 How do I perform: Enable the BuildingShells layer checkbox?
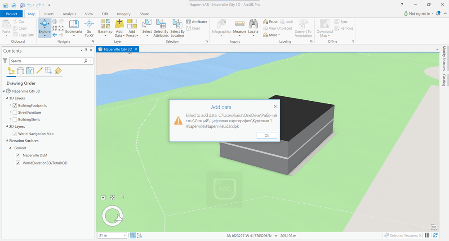point(15,120)
